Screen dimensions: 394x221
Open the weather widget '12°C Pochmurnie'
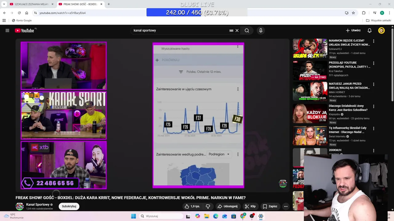click(14, 216)
